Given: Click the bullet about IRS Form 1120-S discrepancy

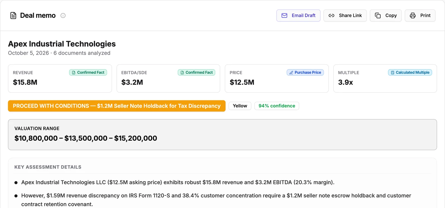Looking at the screenshot, I should pos(216,200).
